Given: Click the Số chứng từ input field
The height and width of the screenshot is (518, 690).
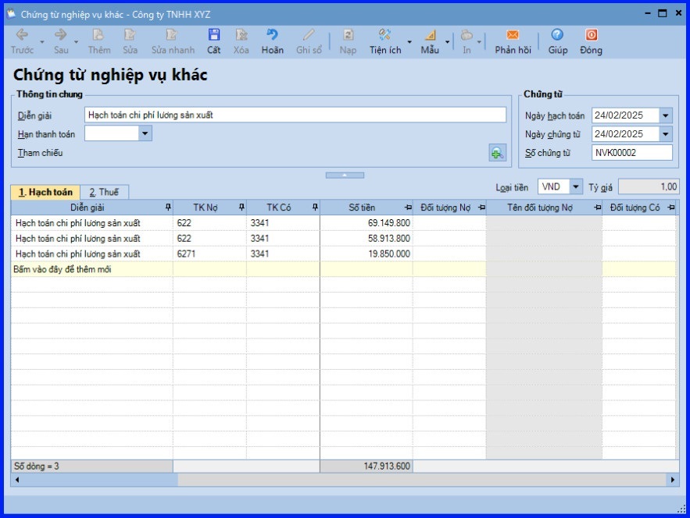Looking at the screenshot, I should (x=631, y=153).
